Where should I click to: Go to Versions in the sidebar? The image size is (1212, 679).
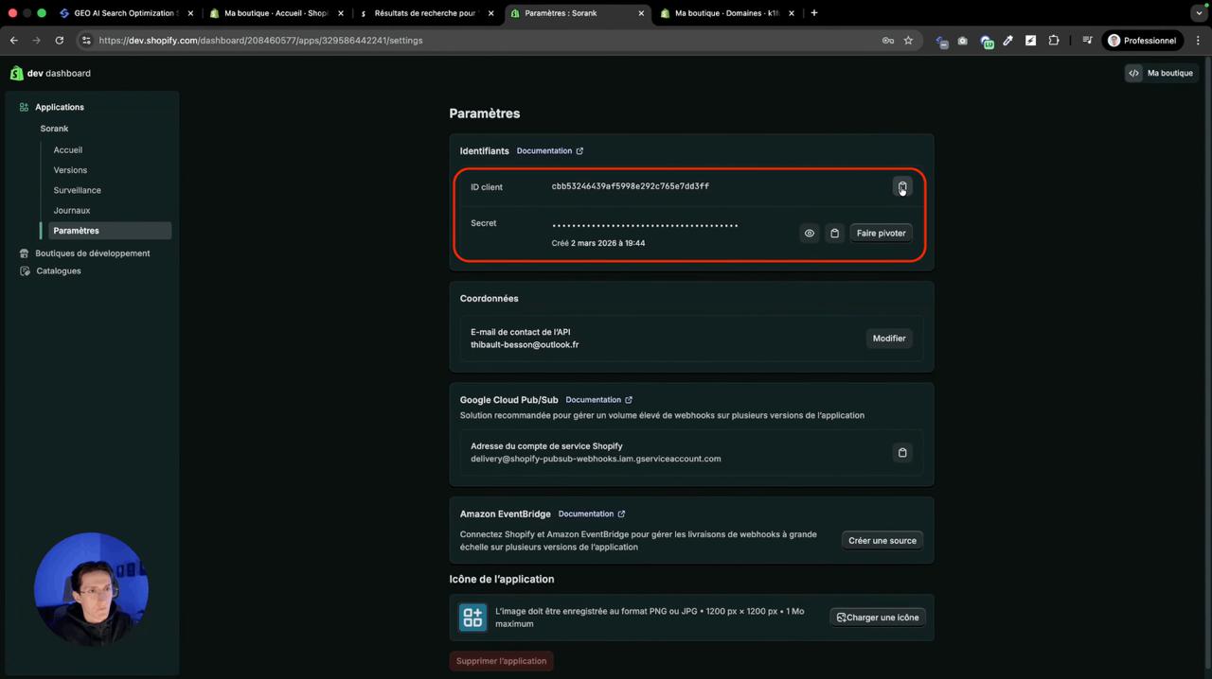tap(70, 170)
